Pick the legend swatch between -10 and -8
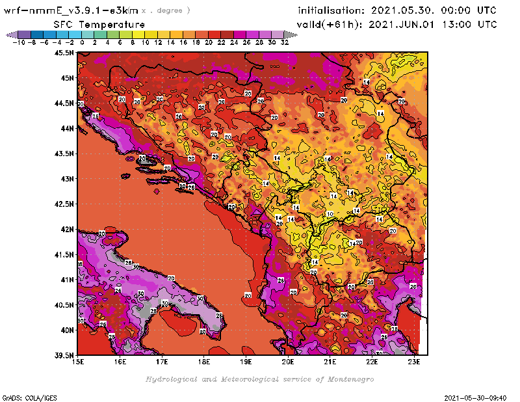This screenshot has width=520, height=402. click(x=25, y=34)
